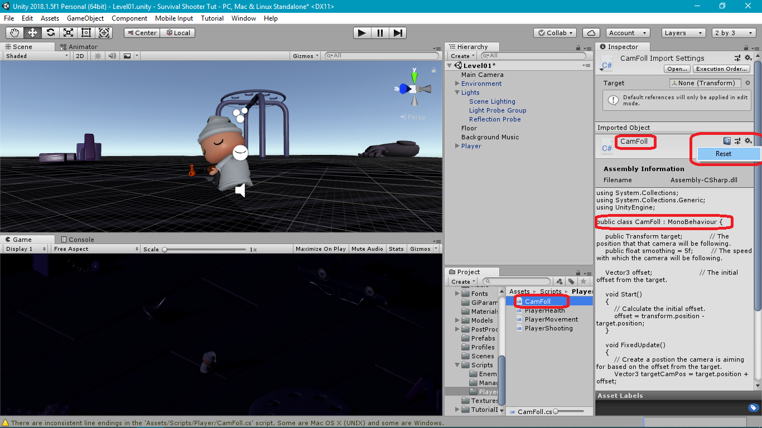Open the Scene view Gizmos dropdown

306,56
